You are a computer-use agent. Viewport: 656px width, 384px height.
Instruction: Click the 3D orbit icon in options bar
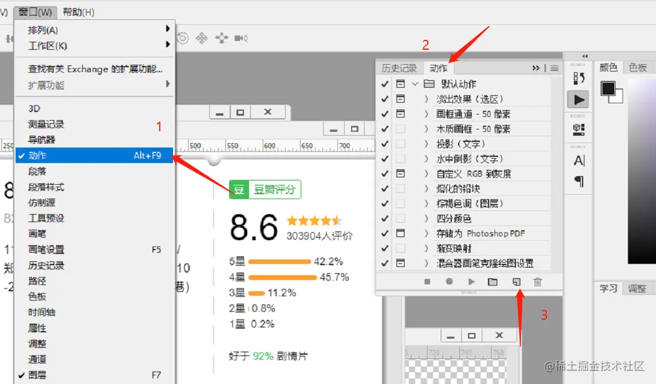[x=182, y=39]
